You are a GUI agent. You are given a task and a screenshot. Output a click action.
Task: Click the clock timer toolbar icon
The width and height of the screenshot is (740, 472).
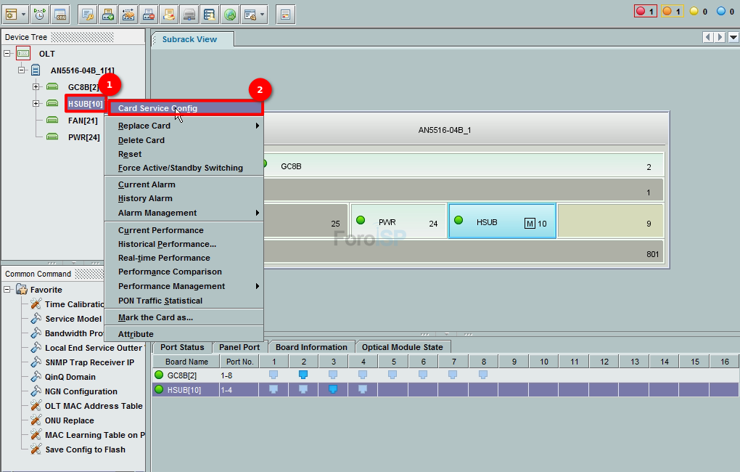point(39,14)
